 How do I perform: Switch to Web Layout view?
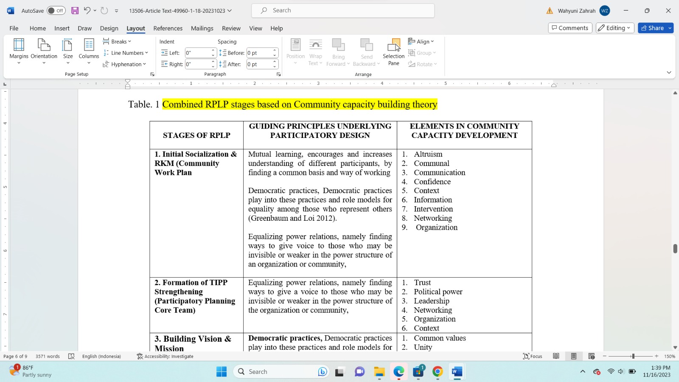coord(592,357)
